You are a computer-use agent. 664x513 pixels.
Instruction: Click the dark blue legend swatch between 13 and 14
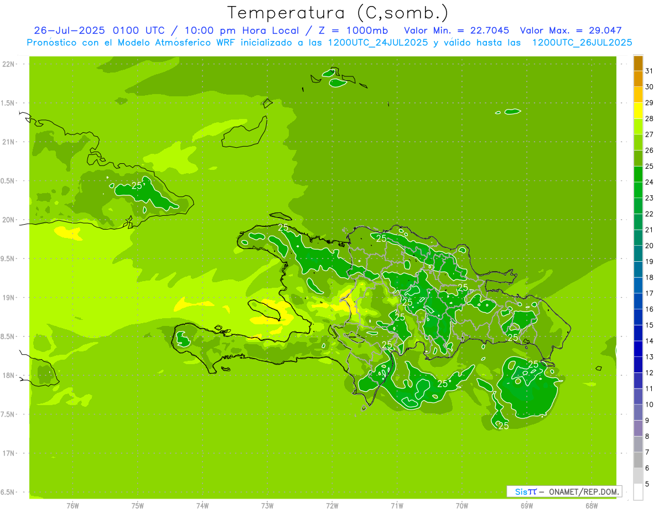pyautogui.click(x=638, y=349)
